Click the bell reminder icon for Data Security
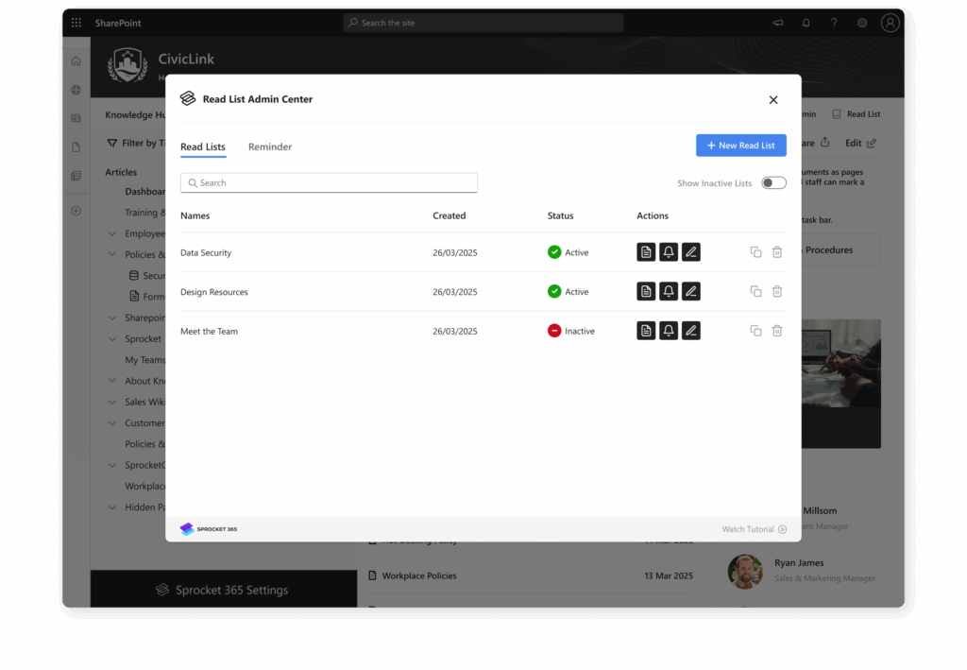Screen dimensions: 967x670 [669, 252]
